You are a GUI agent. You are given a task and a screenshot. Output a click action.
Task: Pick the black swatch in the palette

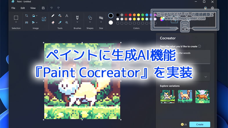click(118, 15)
